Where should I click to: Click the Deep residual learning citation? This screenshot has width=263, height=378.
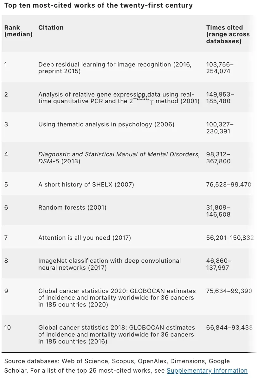pyautogui.click(x=115, y=68)
